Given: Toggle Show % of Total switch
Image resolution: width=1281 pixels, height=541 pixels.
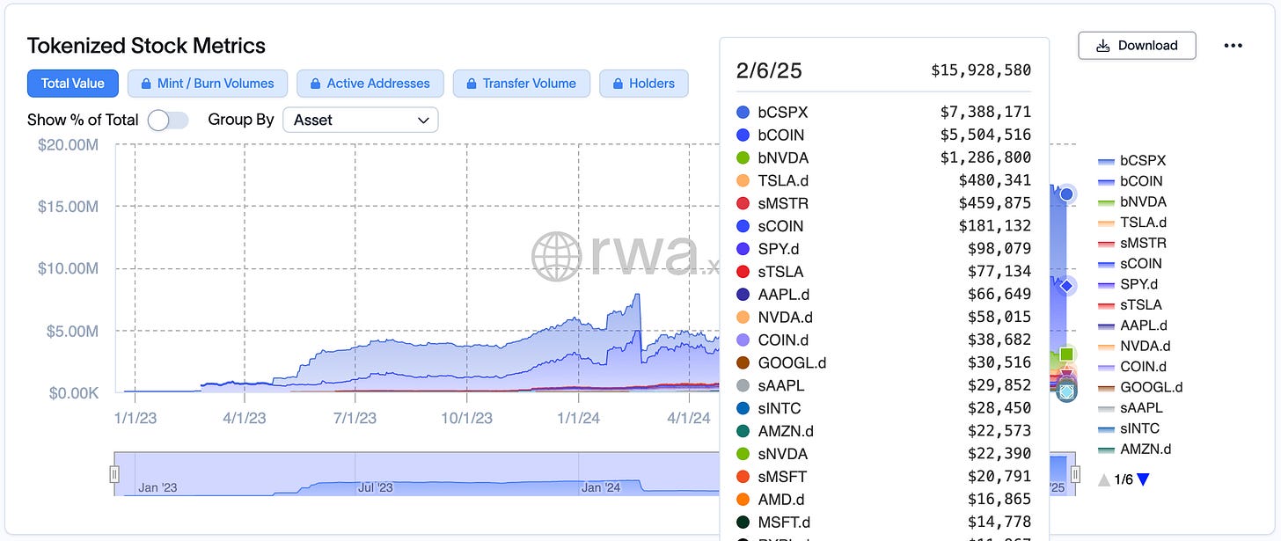Looking at the screenshot, I should click(x=168, y=120).
